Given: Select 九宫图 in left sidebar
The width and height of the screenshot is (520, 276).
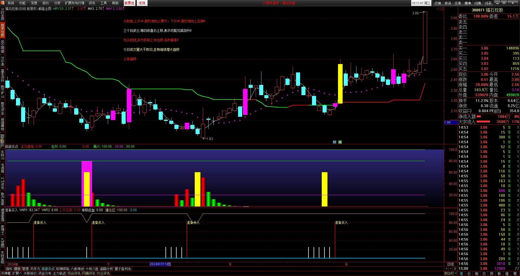Looking at the screenshot, I should click(x=2, y=243).
